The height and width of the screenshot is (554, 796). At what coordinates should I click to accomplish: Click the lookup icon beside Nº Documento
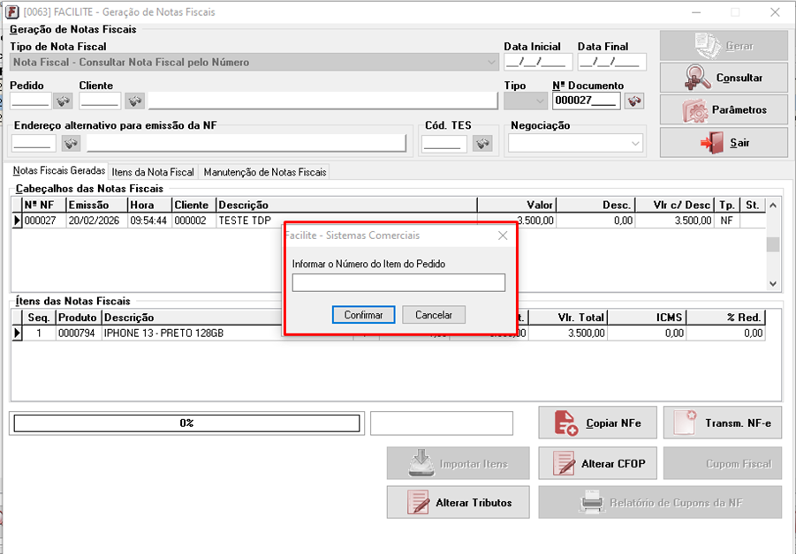[x=634, y=101]
